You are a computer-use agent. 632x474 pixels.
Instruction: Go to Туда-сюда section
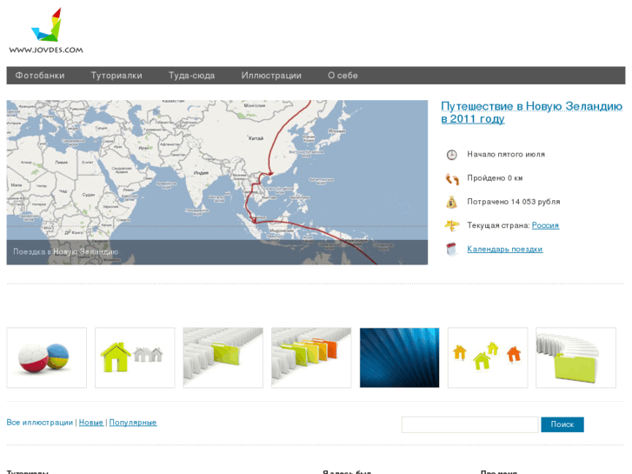(x=191, y=76)
